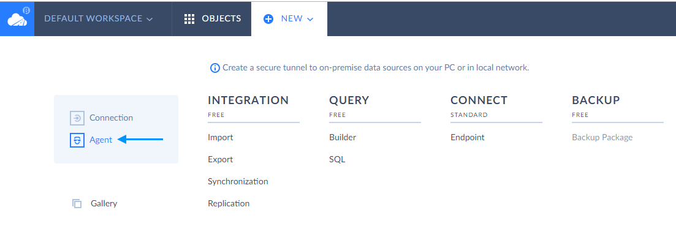Create a new Import integration
The width and height of the screenshot is (676, 229).
point(220,138)
